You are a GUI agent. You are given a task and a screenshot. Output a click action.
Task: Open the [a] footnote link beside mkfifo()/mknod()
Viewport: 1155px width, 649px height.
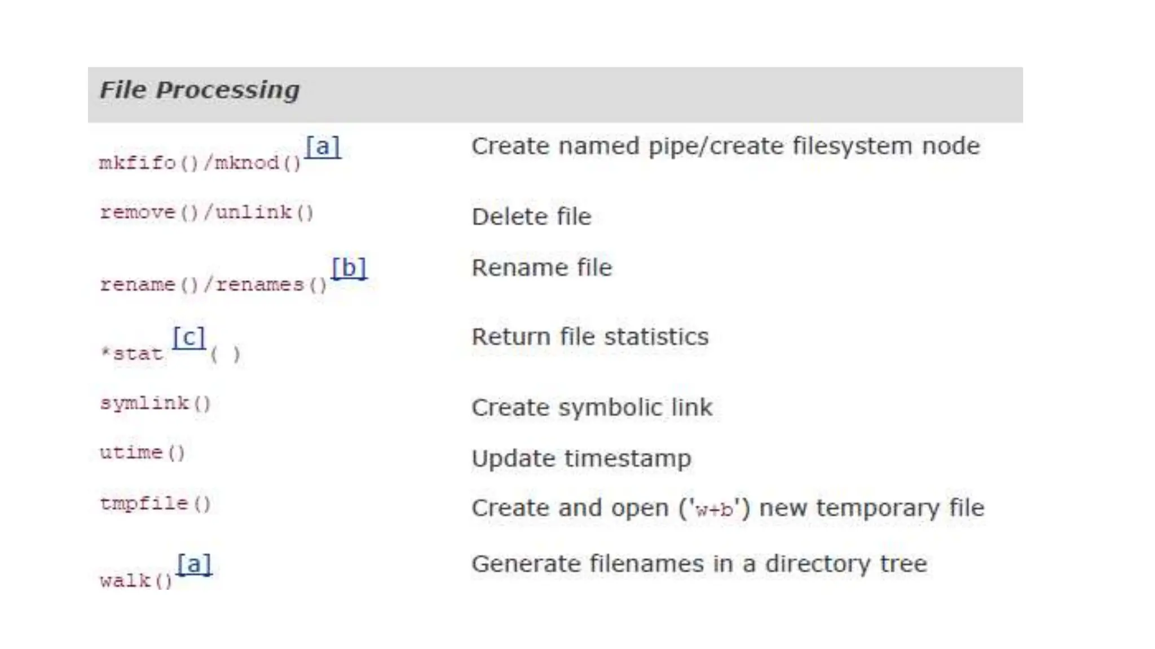(323, 147)
